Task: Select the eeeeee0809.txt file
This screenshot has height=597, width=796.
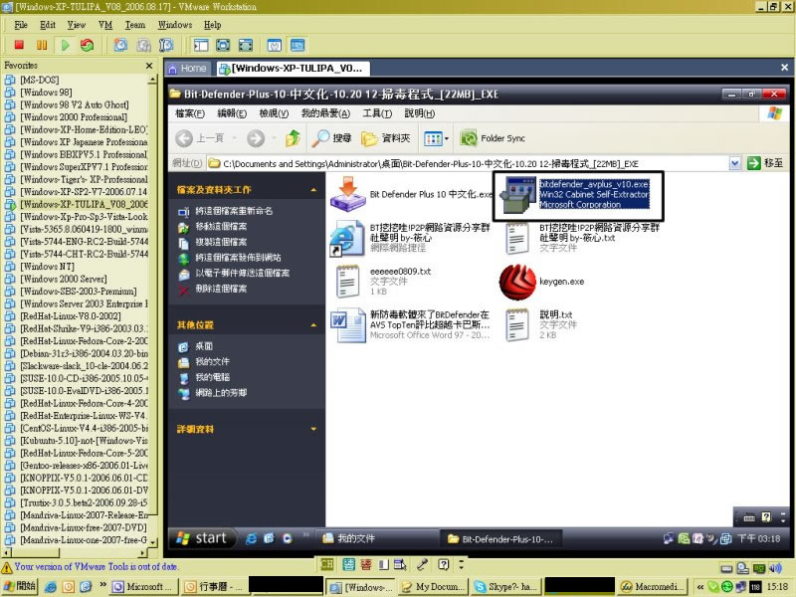Action: [383, 282]
